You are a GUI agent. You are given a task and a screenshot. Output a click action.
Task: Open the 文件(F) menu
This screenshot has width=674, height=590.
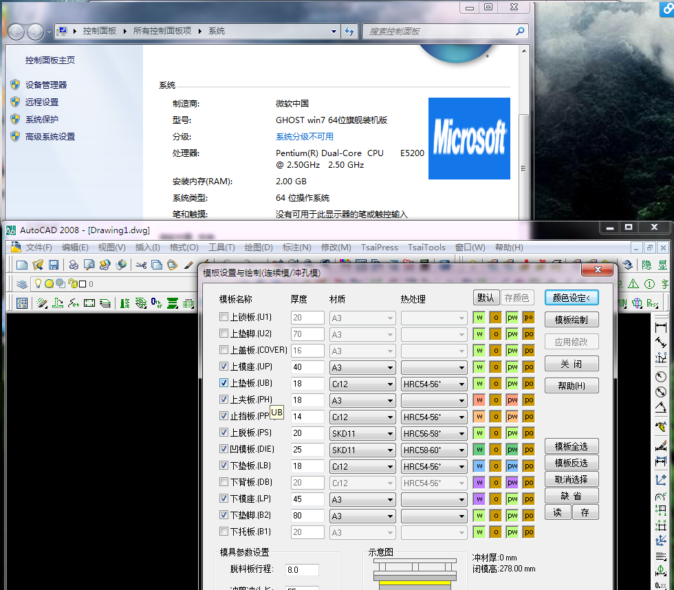click(x=39, y=248)
